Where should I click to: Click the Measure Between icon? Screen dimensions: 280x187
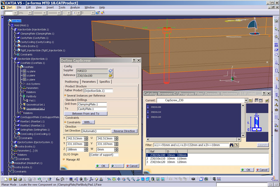219,179
